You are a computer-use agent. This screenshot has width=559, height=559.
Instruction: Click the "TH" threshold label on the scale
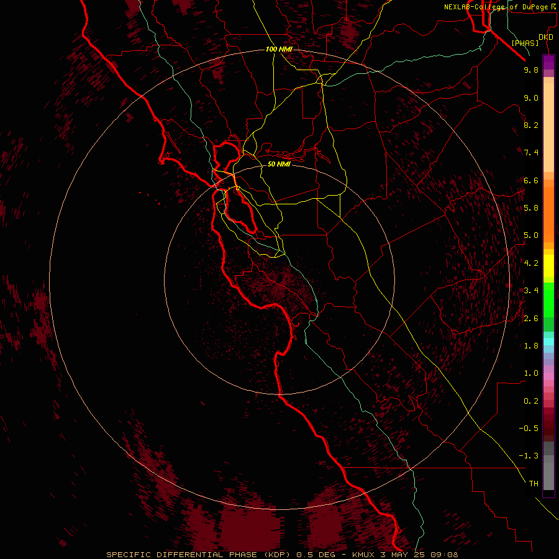coord(534,484)
